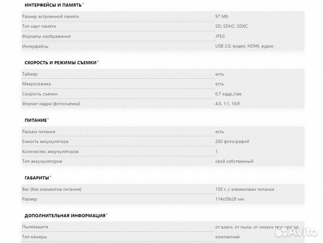Select the СКОРОСТЬ И РЕЖИМЫ СЪЕМКИ heading

(60, 63)
